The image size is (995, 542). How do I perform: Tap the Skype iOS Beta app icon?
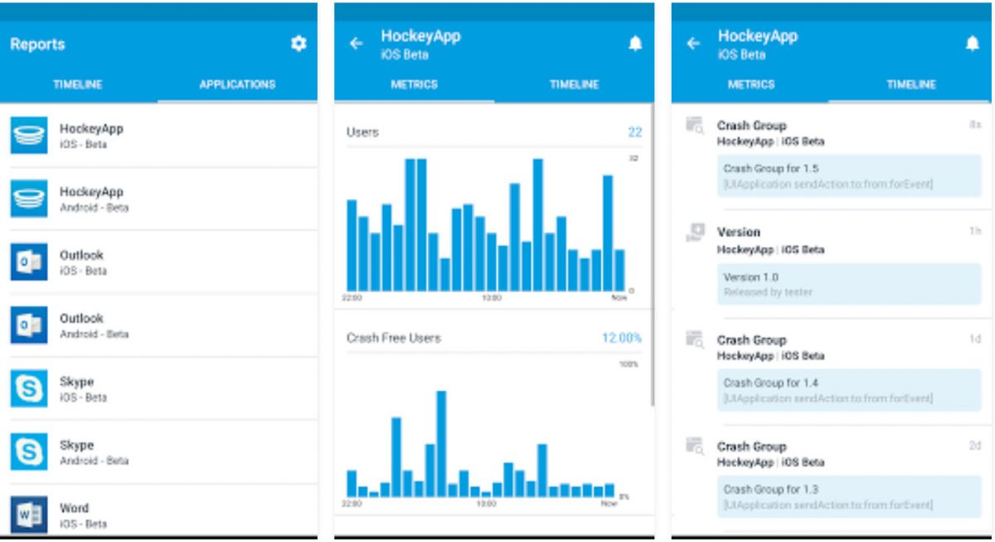click(x=29, y=389)
